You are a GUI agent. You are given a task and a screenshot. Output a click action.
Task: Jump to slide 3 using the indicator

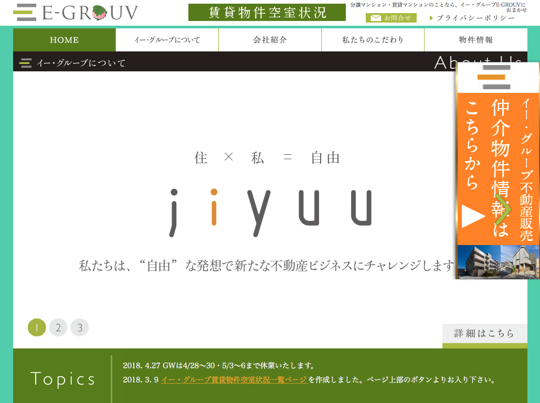coord(80,327)
